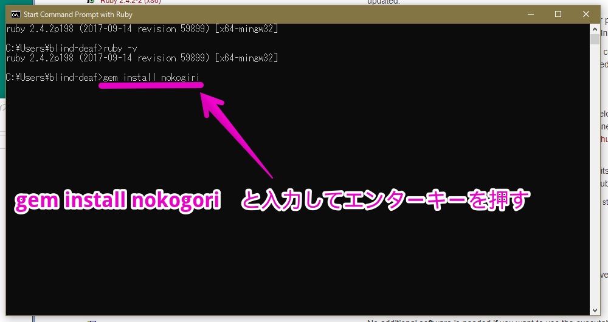The image size is (608, 322).
Task: Click the title text 'Start Command Prompt with Ruby'
Action: pos(78,15)
